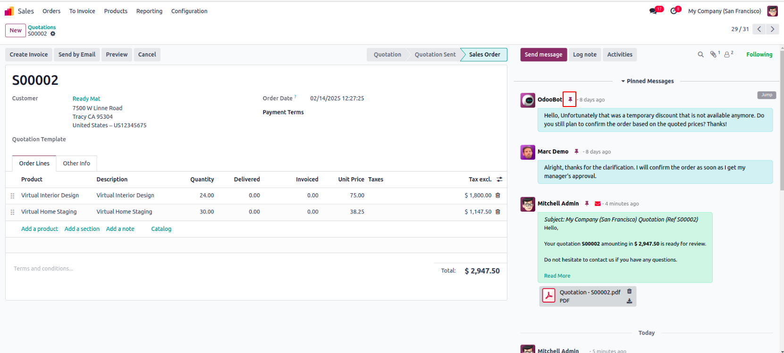Click the Add a note link
The image size is (784, 353).
click(120, 229)
